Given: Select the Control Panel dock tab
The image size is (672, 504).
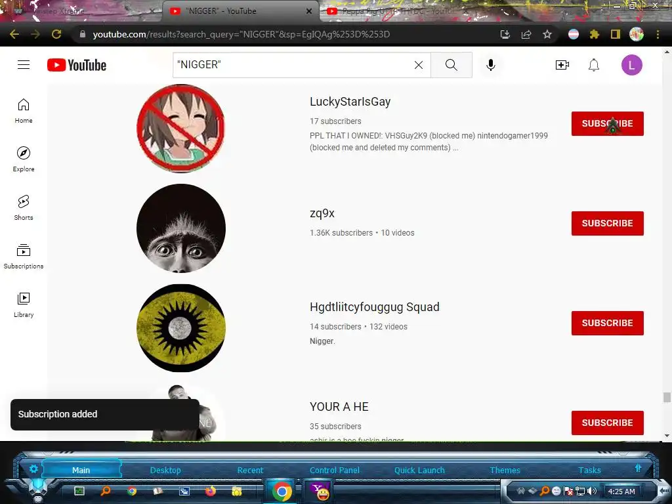Looking at the screenshot, I should click(x=335, y=470).
